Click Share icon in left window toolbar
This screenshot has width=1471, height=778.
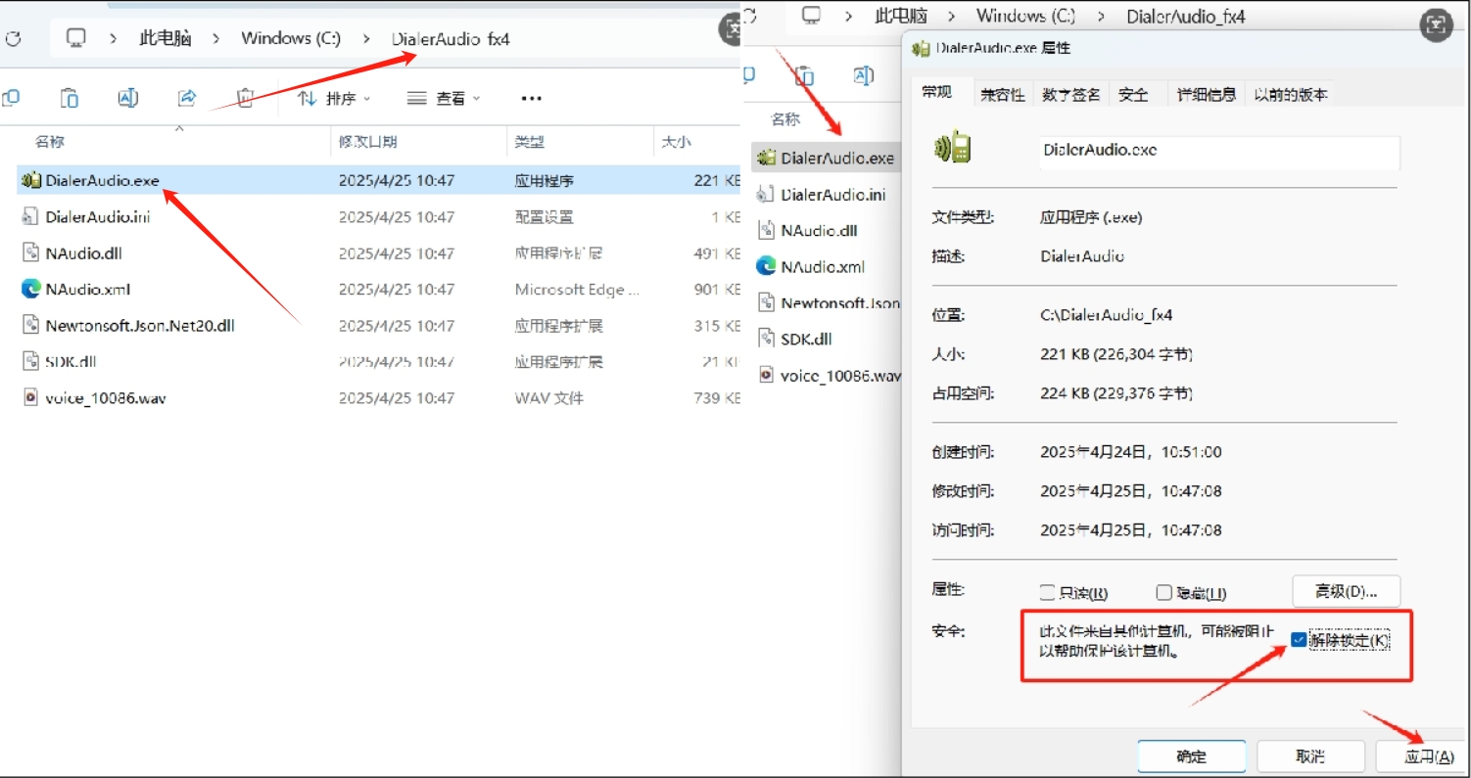pyautogui.click(x=187, y=98)
